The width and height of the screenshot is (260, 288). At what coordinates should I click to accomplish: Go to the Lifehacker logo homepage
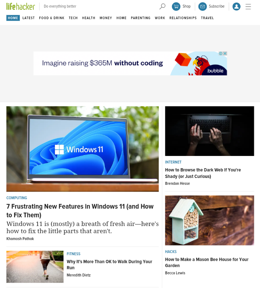[21, 6]
